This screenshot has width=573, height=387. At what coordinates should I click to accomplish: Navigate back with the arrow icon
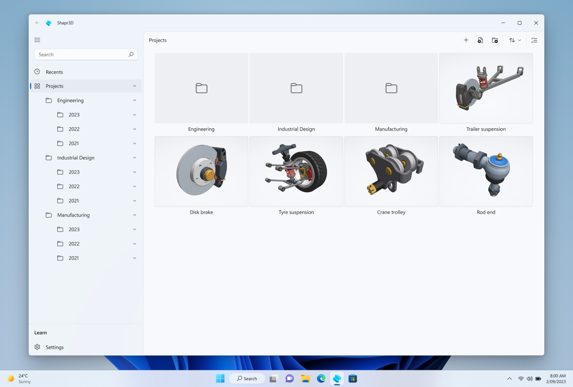[37, 23]
